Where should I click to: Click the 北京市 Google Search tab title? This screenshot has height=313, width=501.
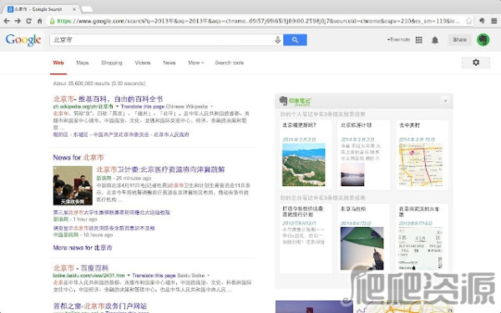(38, 9)
